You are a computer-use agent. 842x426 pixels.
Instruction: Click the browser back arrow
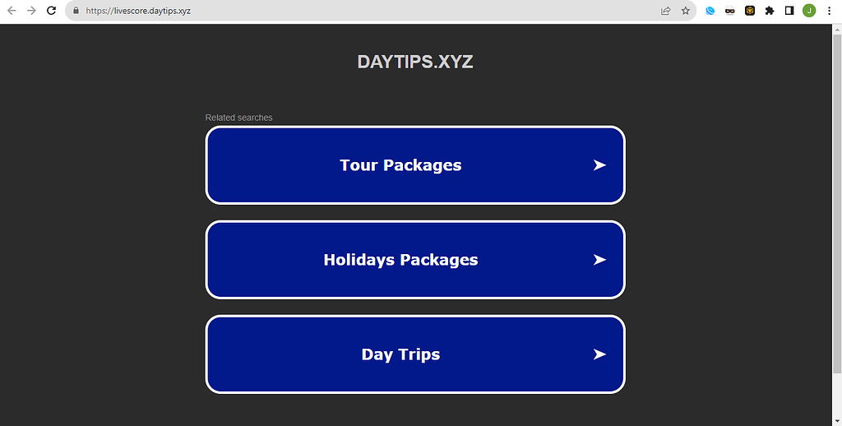tap(12, 11)
